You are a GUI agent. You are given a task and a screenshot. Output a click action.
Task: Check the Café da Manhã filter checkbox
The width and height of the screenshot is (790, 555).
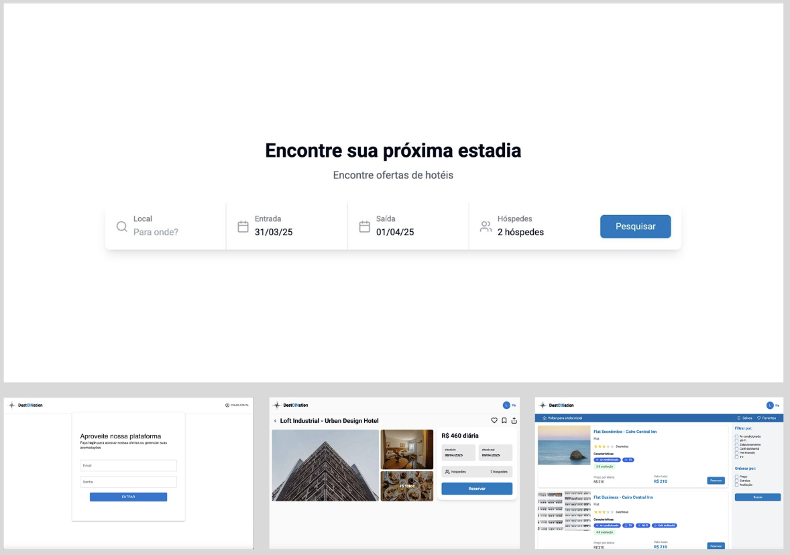(x=736, y=448)
